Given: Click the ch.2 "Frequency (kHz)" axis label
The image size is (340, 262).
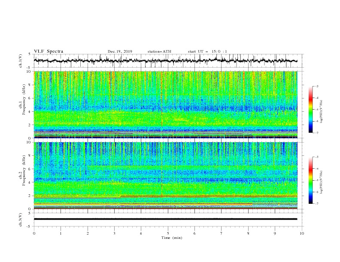Looking at the screenshot, I should click(x=24, y=170).
